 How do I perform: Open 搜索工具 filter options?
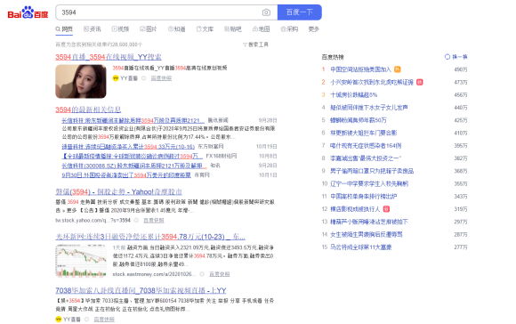(255, 45)
